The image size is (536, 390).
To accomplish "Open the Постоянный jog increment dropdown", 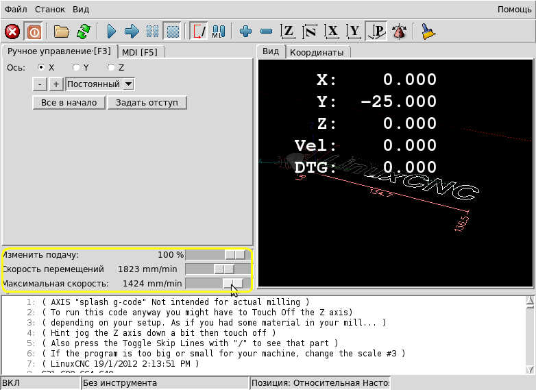I will (x=100, y=84).
